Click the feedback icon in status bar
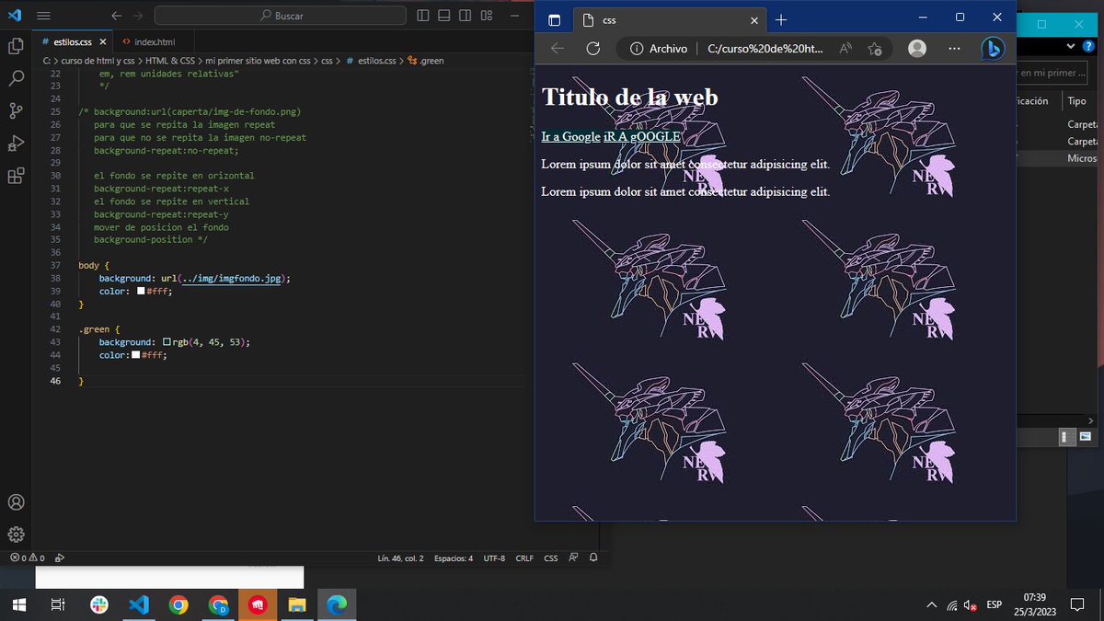 tap(573, 558)
